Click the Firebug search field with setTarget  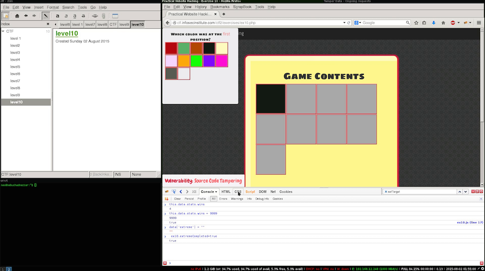420,191
